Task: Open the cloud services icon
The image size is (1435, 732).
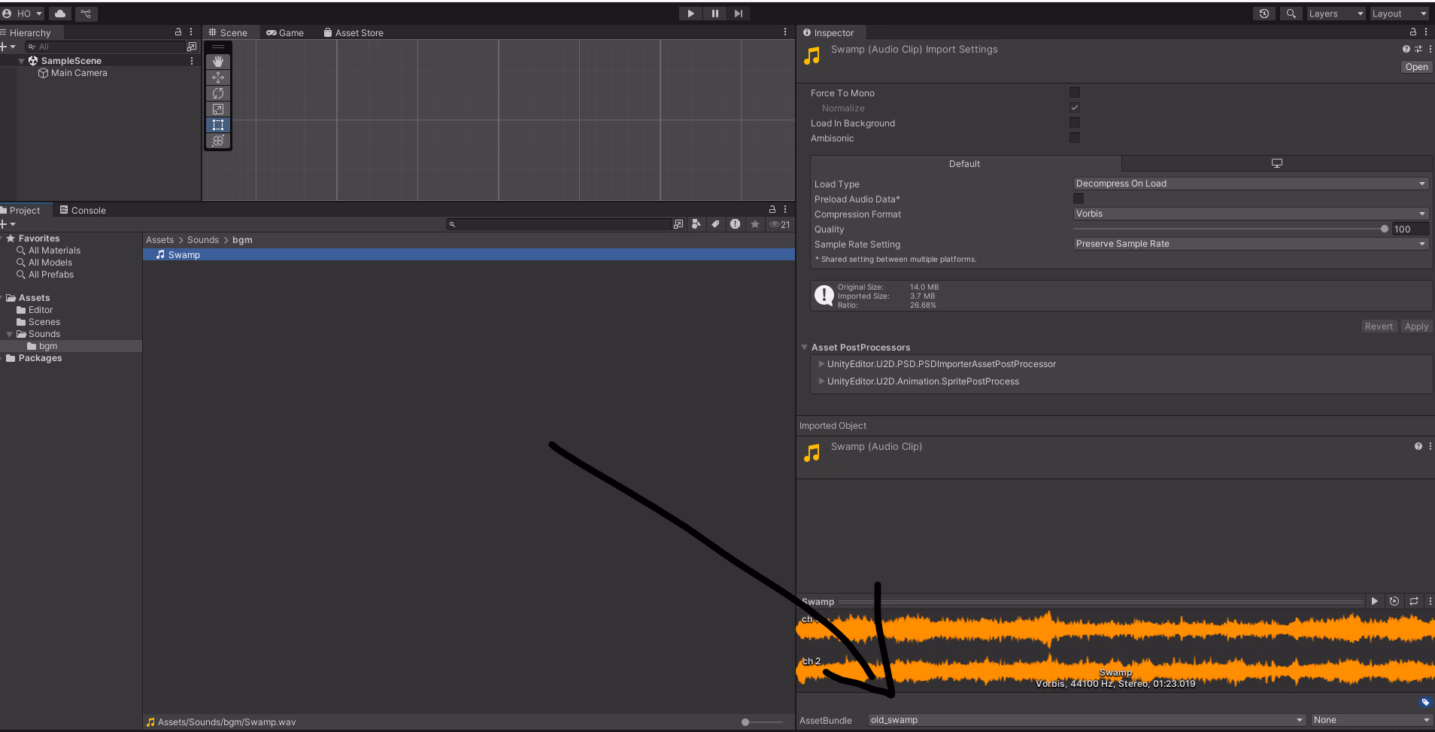Action: 60,14
